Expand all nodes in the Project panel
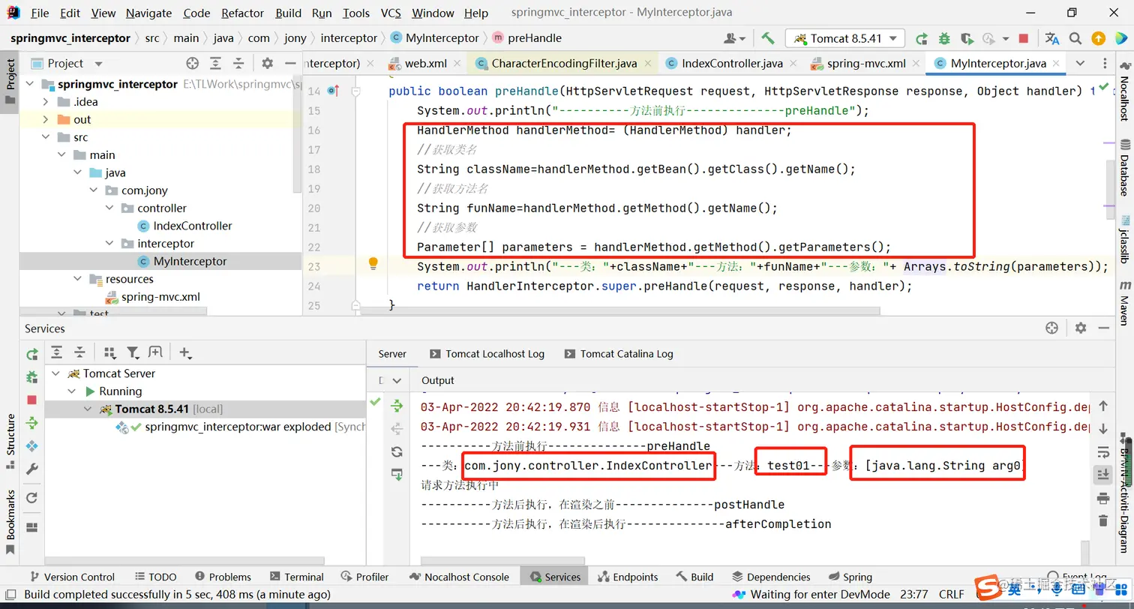 (x=215, y=64)
